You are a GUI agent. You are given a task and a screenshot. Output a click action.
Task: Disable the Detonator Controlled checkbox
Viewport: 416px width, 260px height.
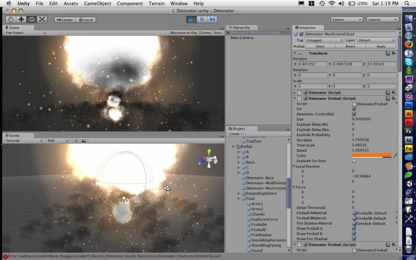[x=354, y=114]
